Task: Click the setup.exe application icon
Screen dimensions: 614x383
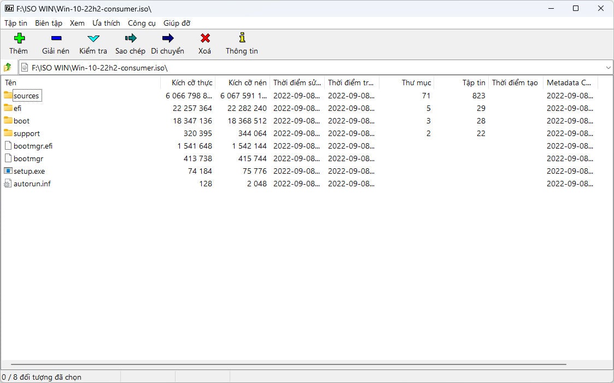Action: [x=8, y=170]
